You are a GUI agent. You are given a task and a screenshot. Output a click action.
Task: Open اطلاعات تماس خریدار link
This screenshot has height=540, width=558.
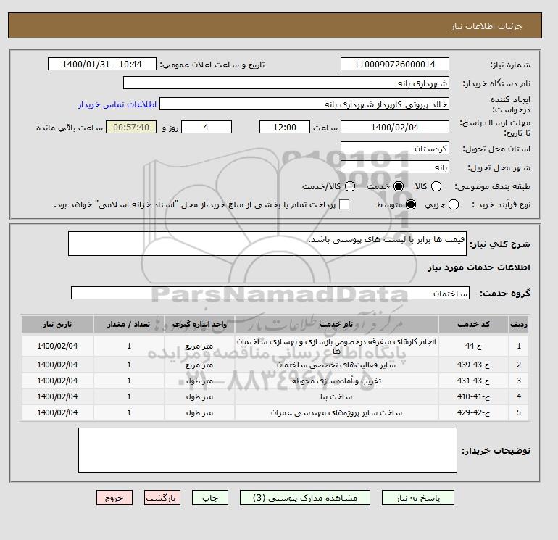(x=117, y=104)
